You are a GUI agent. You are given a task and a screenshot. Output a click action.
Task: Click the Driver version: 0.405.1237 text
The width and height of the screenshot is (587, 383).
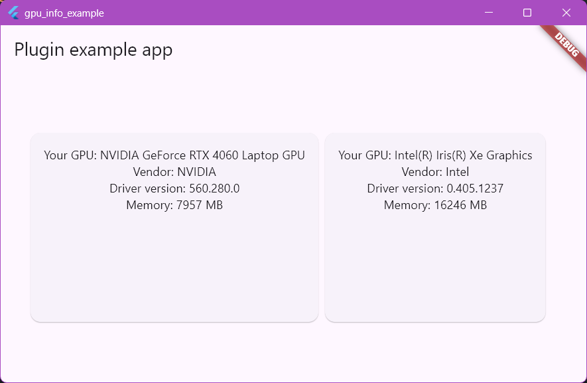(435, 188)
